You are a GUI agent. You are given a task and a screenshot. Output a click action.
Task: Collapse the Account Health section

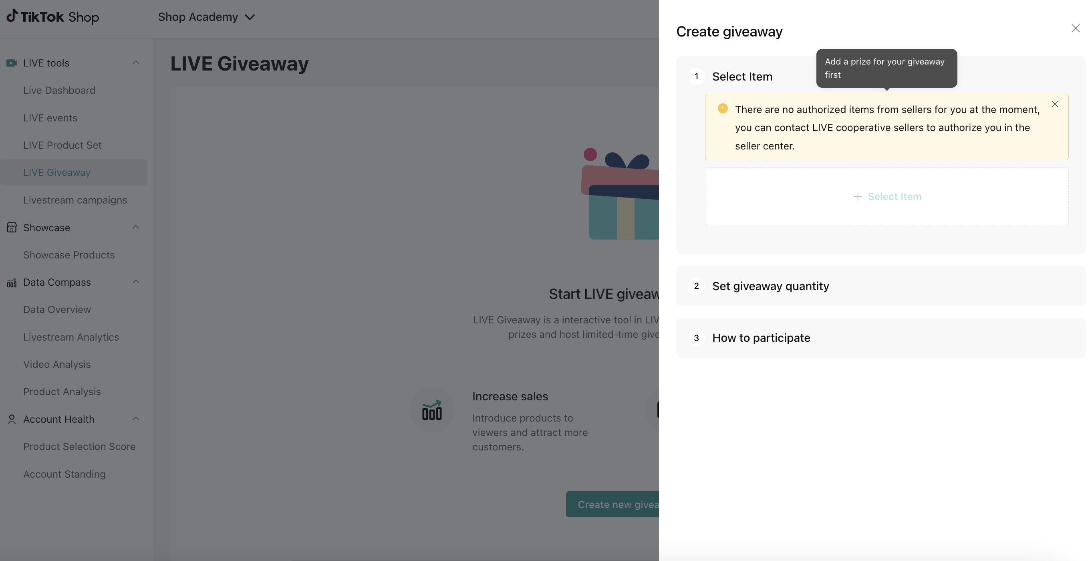pos(136,419)
